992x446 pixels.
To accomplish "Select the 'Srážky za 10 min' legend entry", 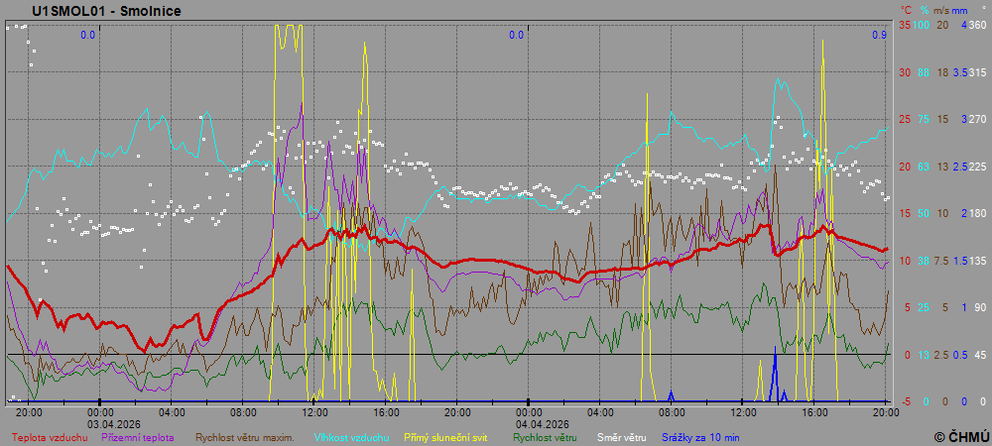I will 700,436.
